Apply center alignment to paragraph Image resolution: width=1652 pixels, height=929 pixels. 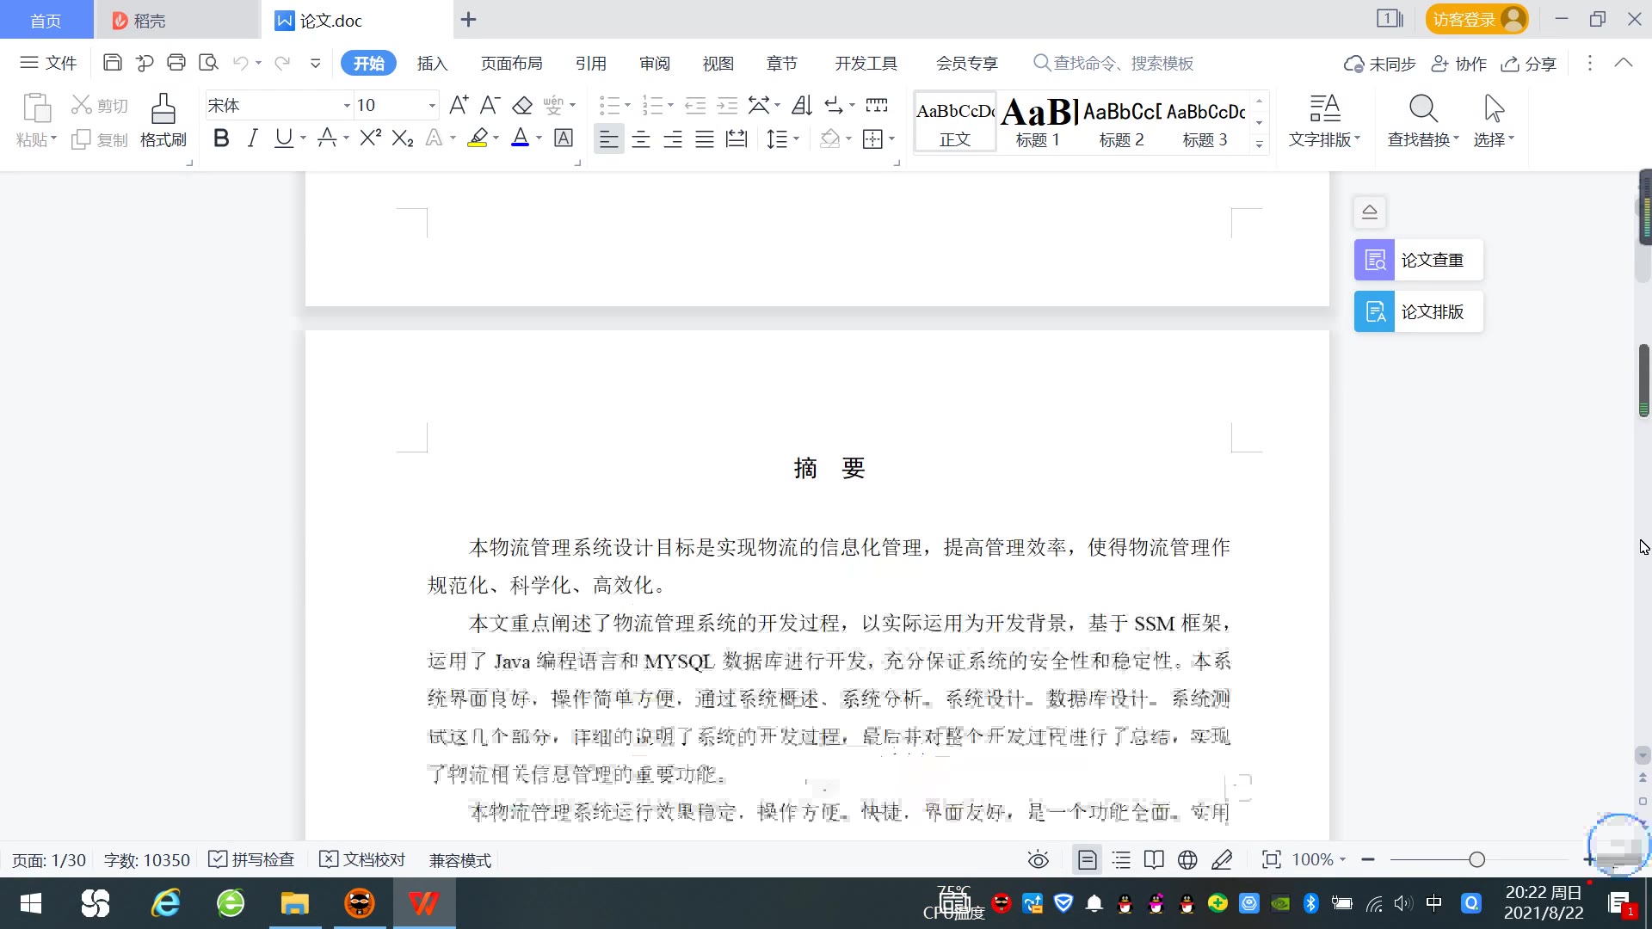coord(641,139)
